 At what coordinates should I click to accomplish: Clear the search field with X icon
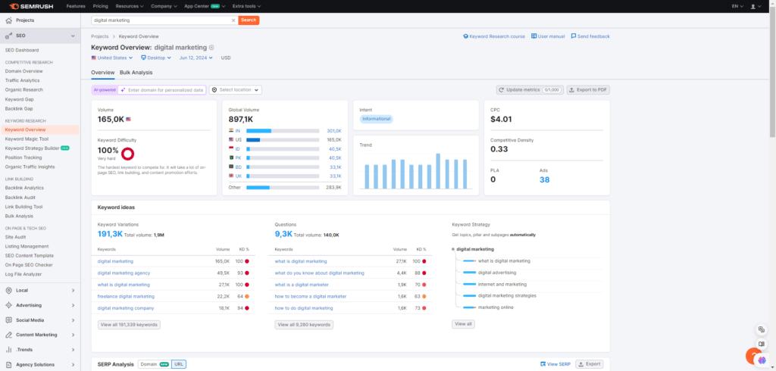[x=233, y=20]
